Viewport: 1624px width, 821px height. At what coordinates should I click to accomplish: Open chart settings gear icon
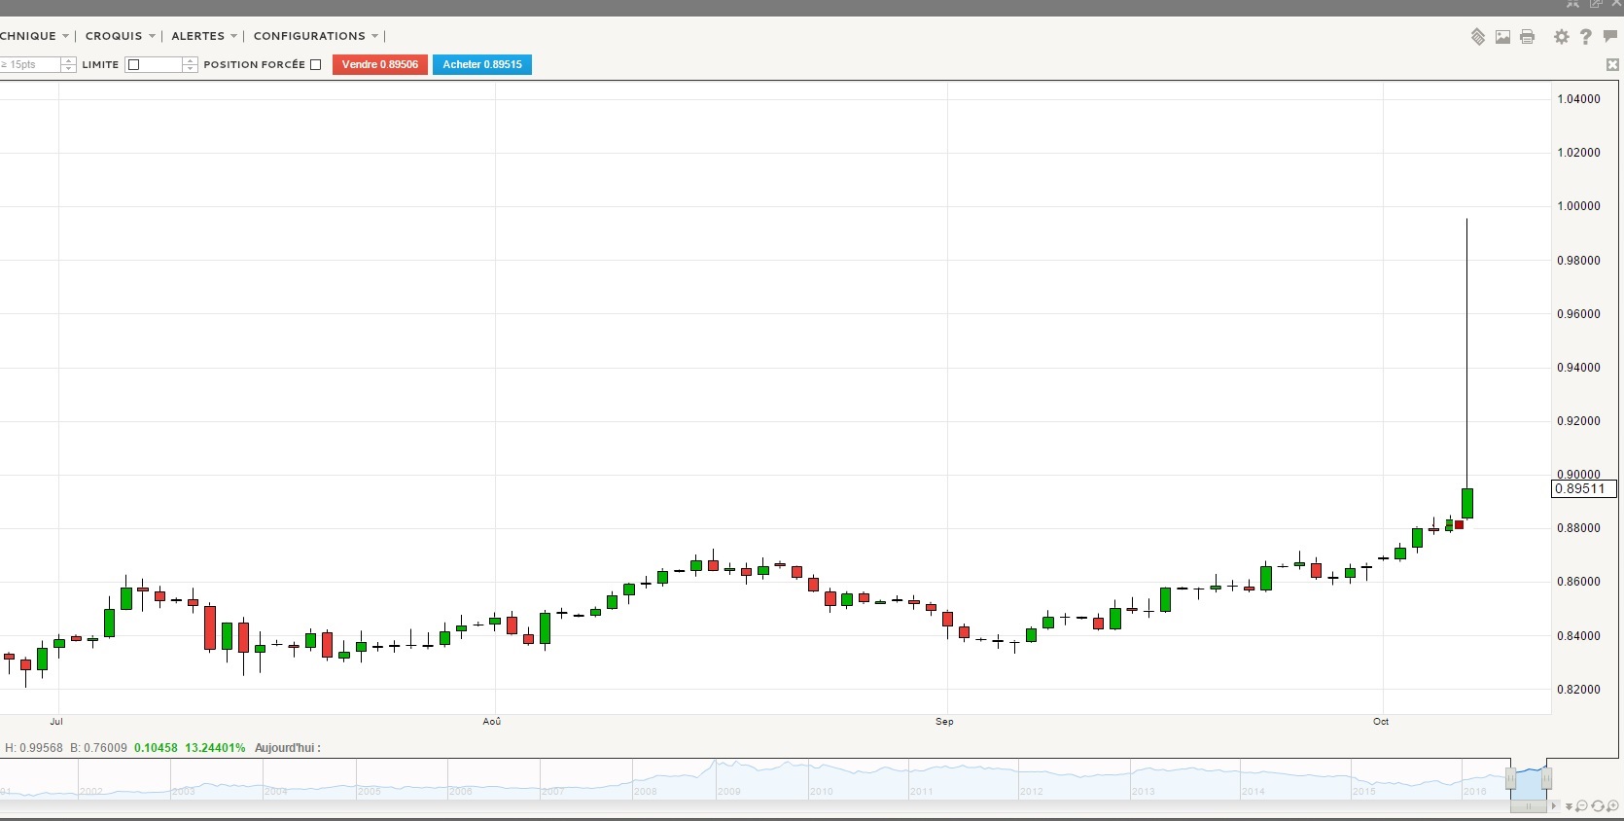(1561, 37)
